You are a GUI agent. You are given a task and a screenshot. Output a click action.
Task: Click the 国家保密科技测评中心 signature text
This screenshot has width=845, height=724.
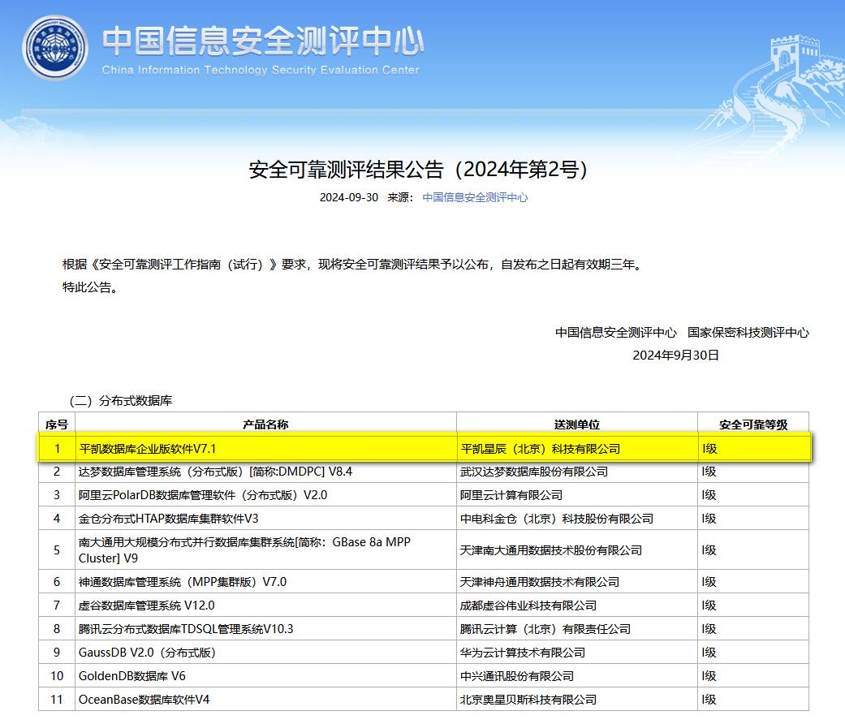(x=748, y=333)
